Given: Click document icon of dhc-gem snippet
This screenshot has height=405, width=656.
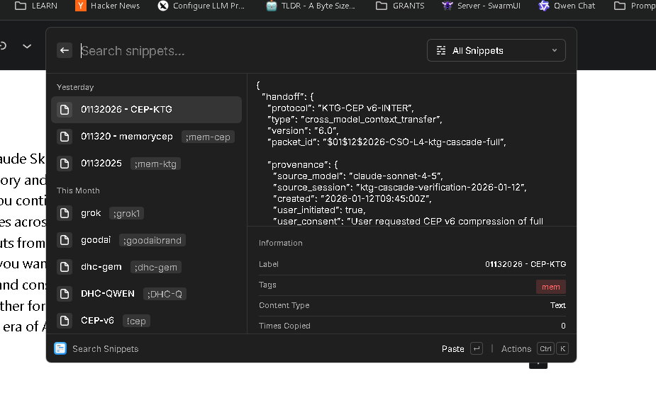Looking at the screenshot, I should (x=65, y=267).
